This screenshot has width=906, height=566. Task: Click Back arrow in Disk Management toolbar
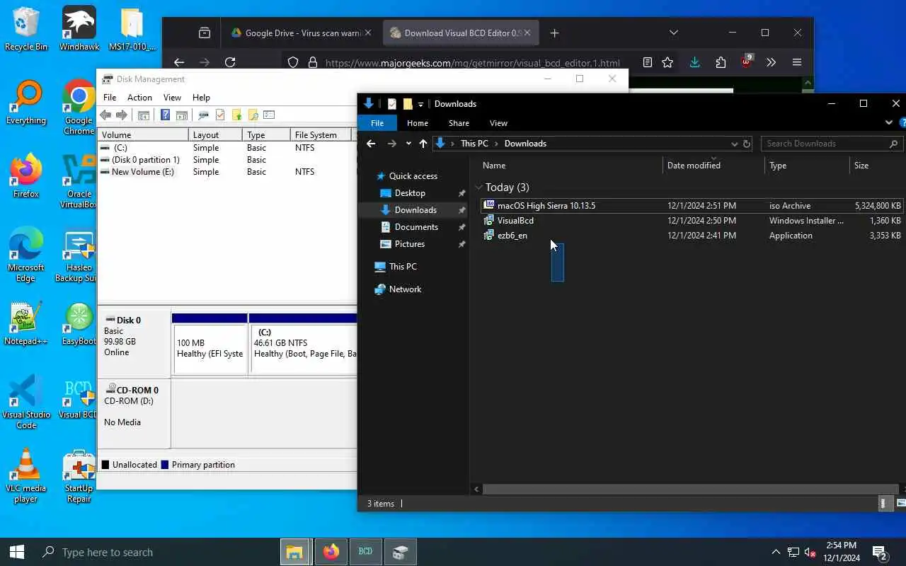[x=105, y=115]
